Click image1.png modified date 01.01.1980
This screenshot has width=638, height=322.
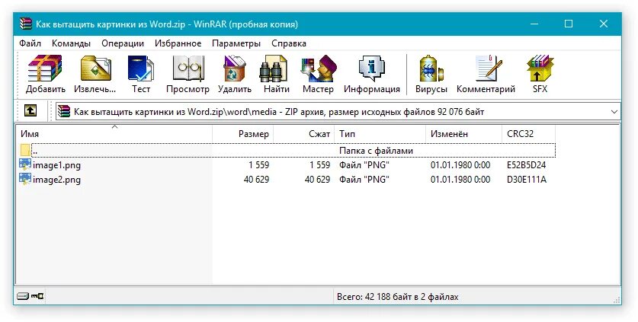460,165
